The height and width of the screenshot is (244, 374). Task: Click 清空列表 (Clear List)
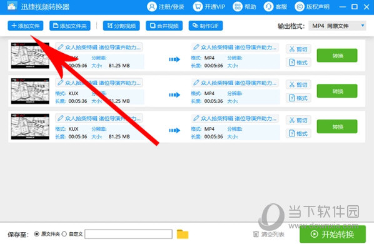coord(269,234)
